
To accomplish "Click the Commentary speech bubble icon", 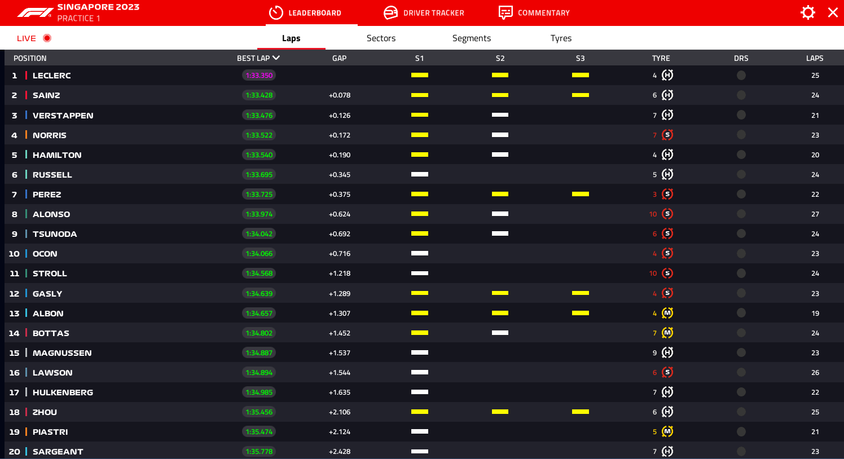I will [505, 12].
